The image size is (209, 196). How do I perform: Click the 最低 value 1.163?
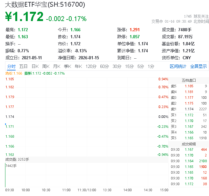[23, 37]
